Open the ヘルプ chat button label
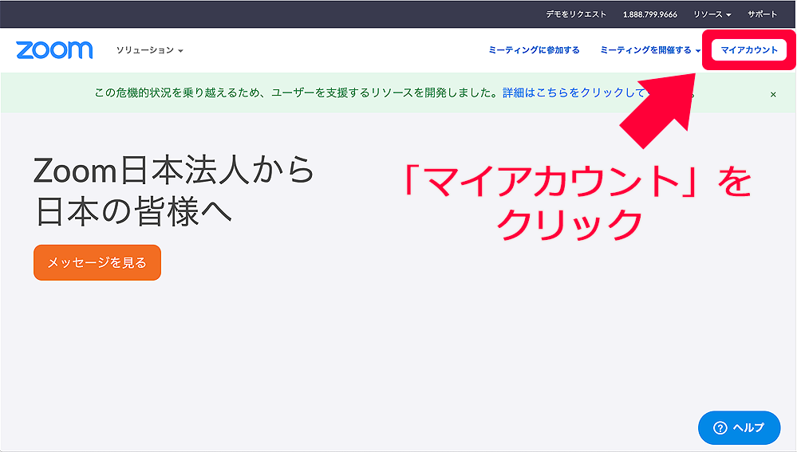This screenshot has height=452, width=797. pos(748,428)
